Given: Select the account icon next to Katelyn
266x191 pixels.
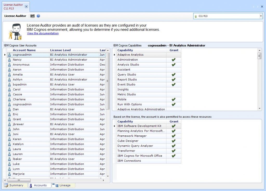Looking at the screenshot, I should point(10,144).
